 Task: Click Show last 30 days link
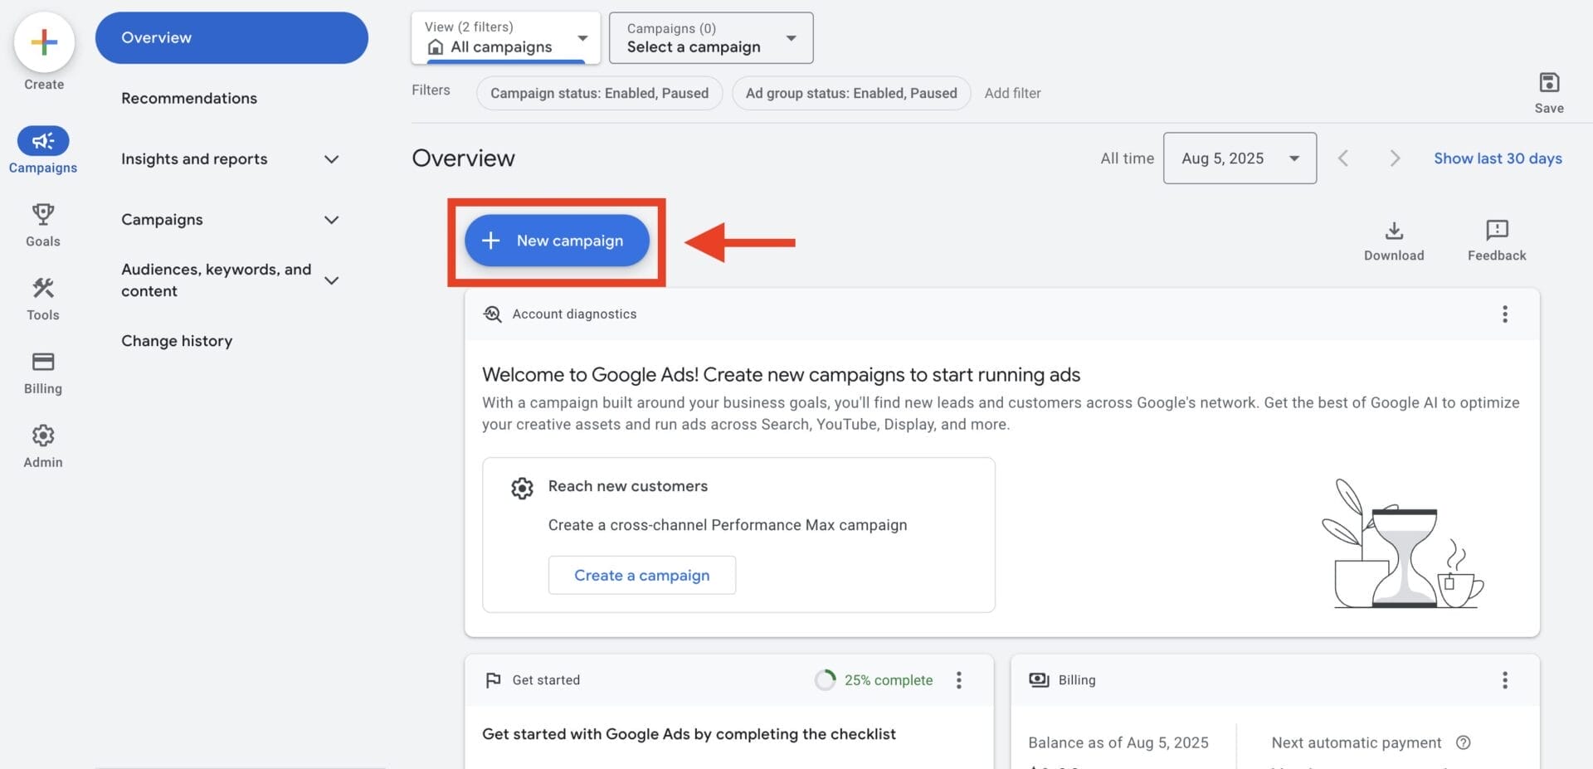(1498, 158)
